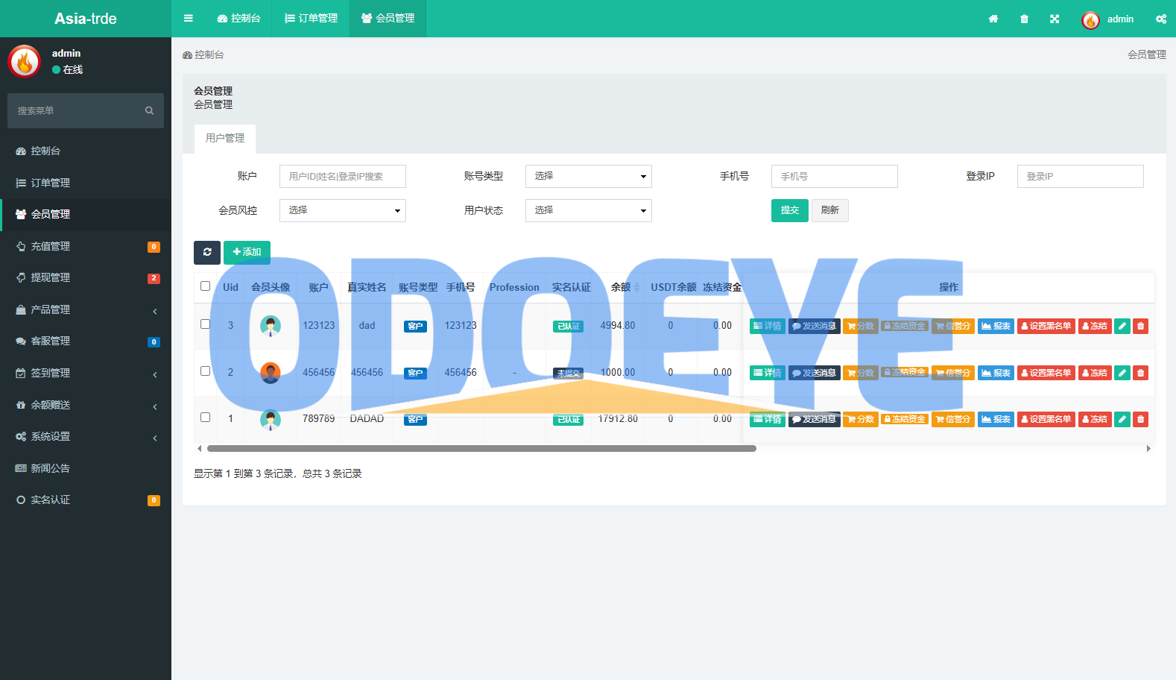The height and width of the screenshot is (680, 1176).
Task: Open 实名认证 in the sidebar
Action: pyautogui.click(x=86, y=500)
